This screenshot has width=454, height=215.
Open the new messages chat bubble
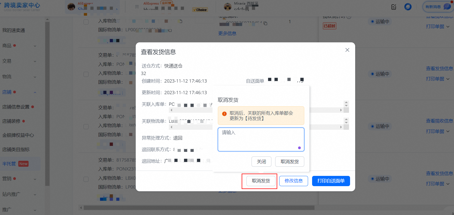[x=447, y=7]
